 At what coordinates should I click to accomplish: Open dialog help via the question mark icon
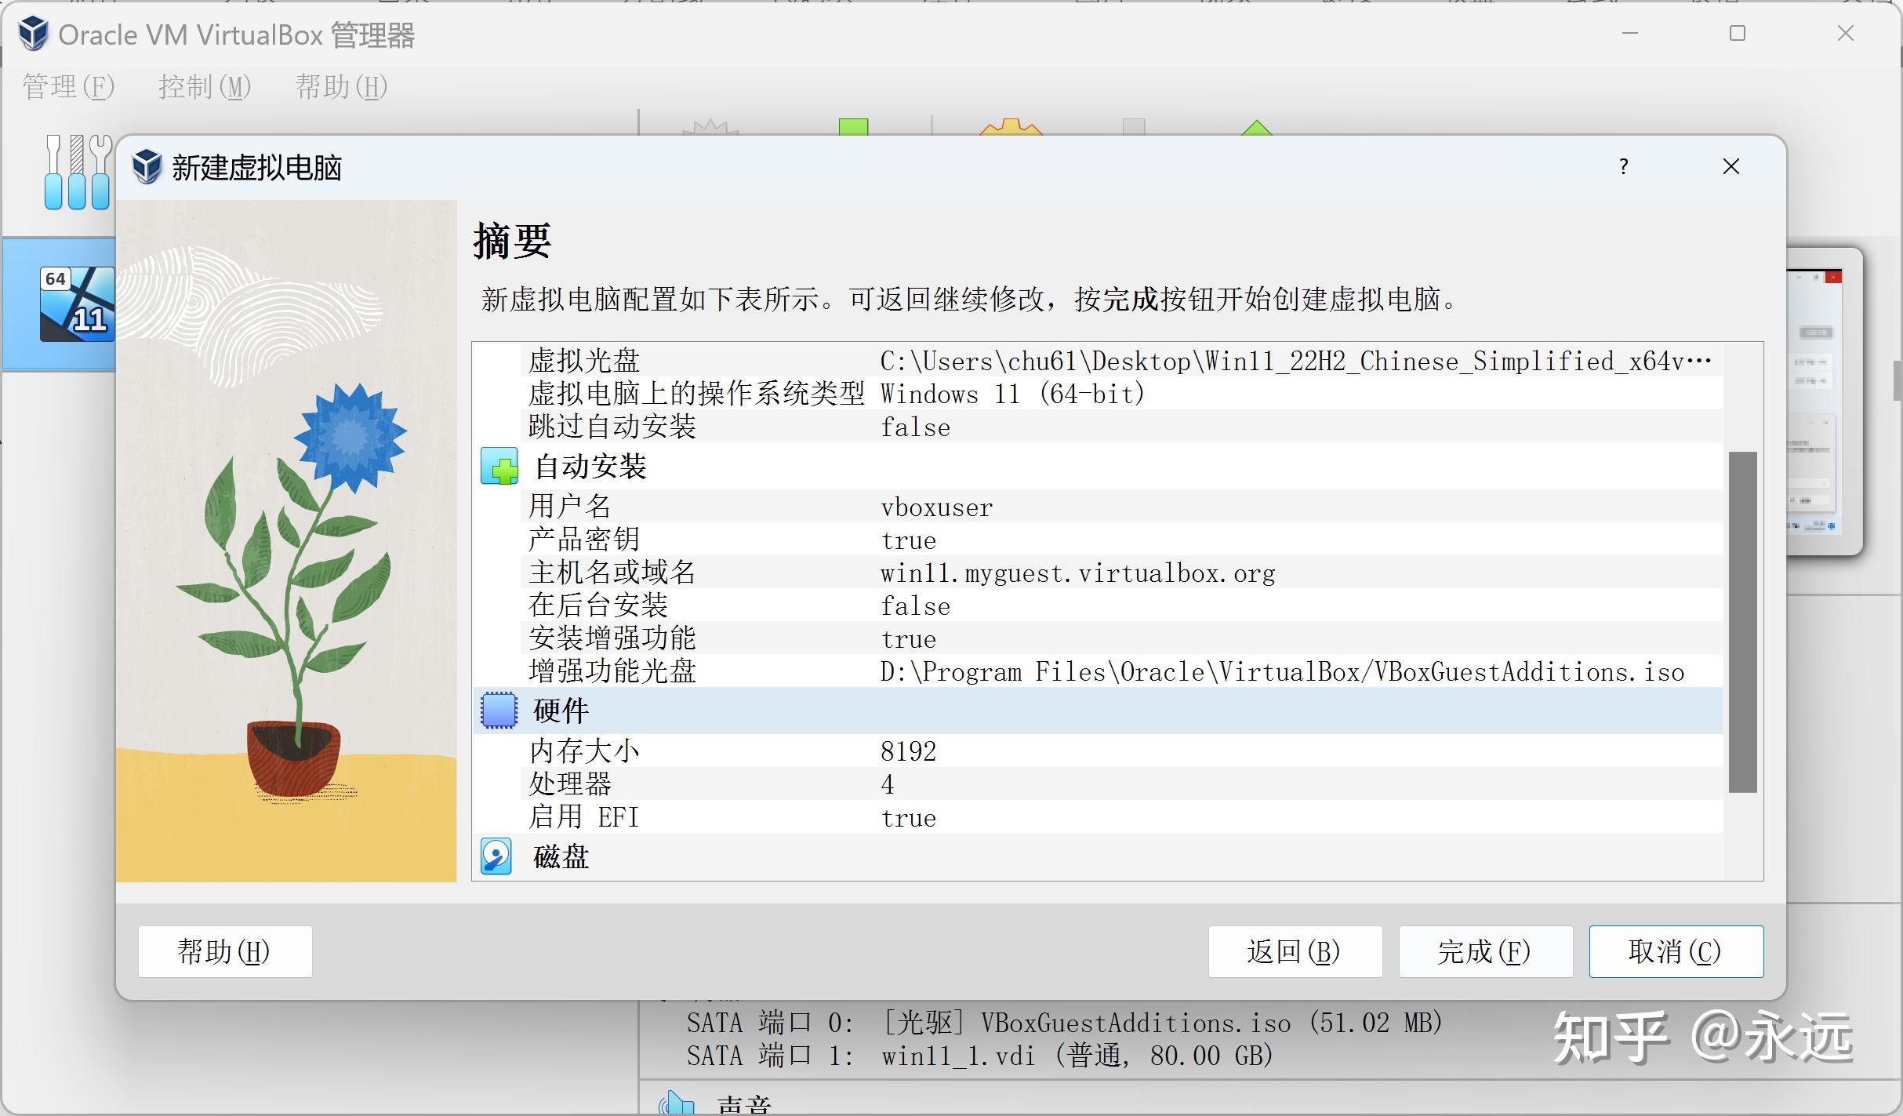tap(1622, 166)
